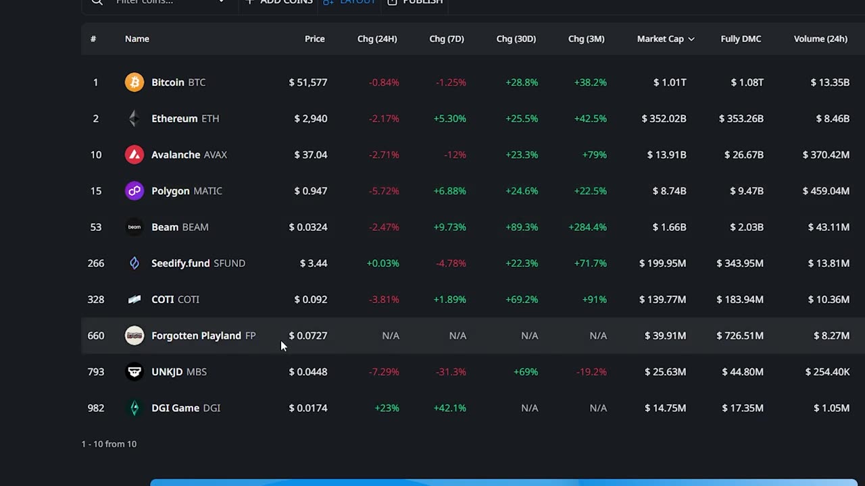Click the Avalanche coin logo
The height and width of the screenshot is (486, 865).
134,155
